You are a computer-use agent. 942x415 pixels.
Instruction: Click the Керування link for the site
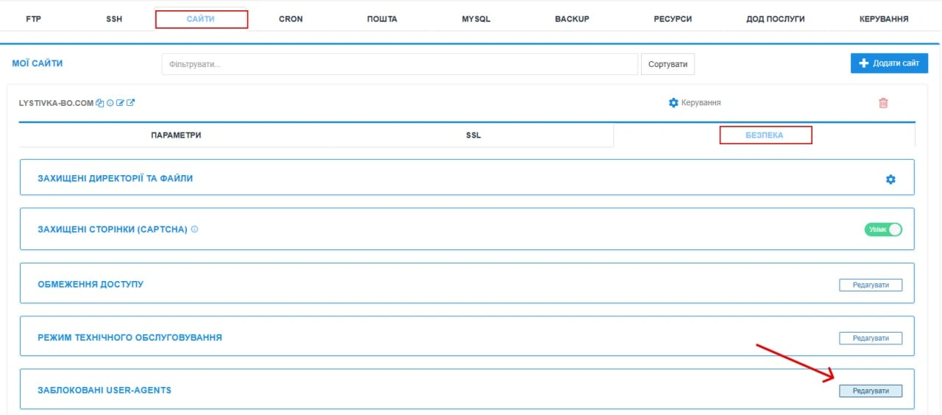(701, 103)
